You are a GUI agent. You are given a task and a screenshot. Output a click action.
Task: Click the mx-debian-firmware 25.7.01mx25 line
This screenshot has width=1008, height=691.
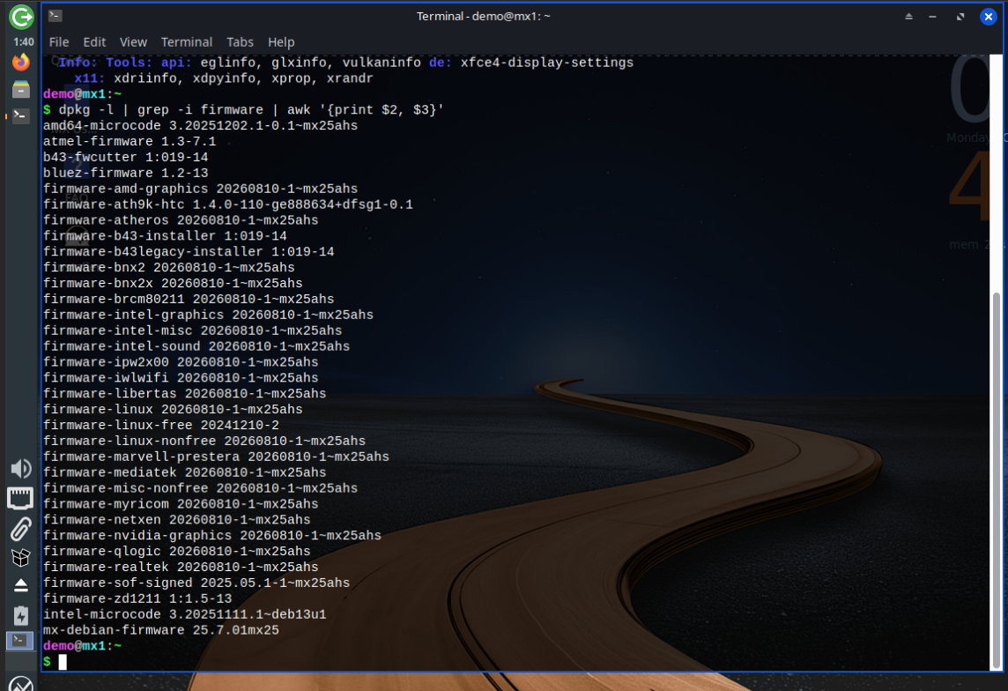(x=160, y=630)
